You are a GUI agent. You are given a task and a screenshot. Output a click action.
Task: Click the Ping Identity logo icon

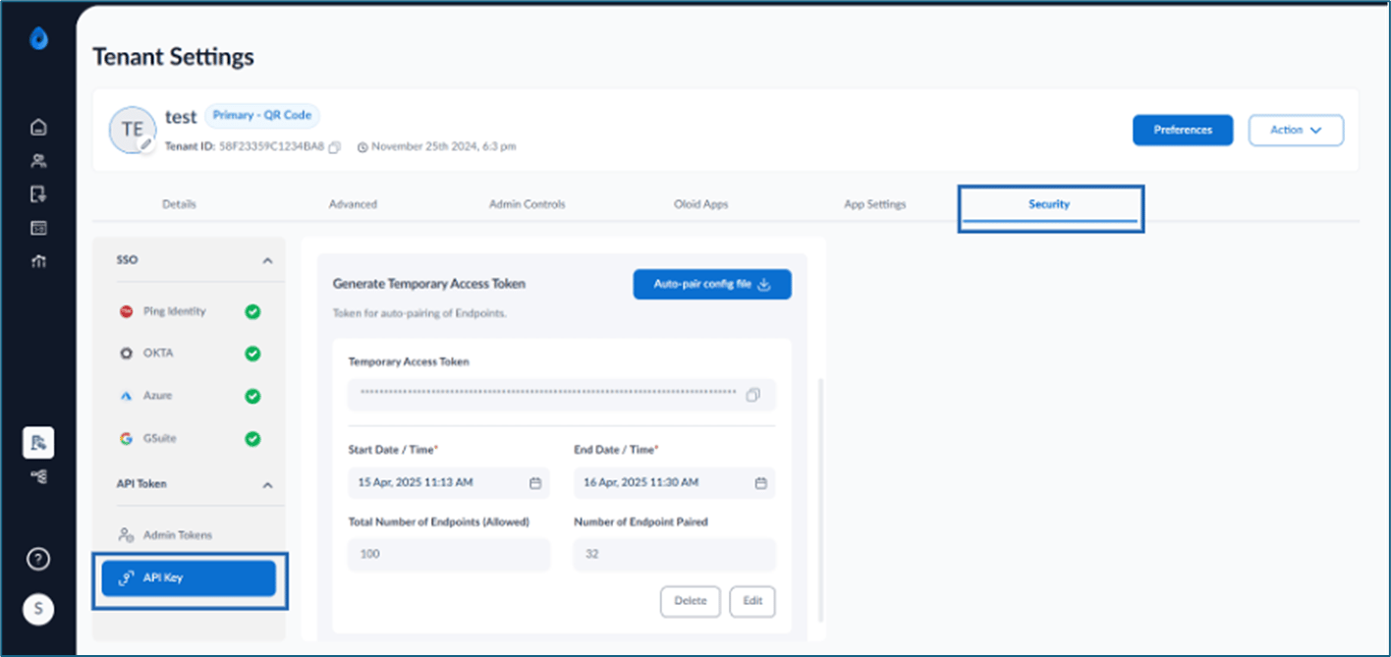tap(126, 311)
